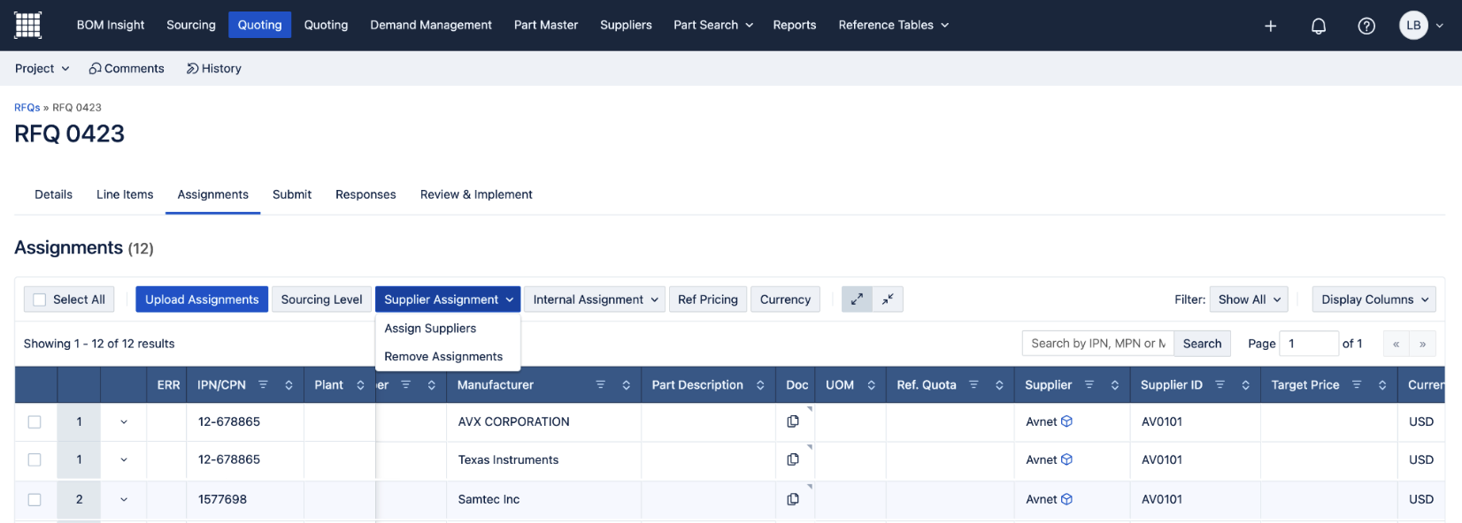This screenshot has height=523, width=1462.
Task: Check the AVX CORPORATION row checkbox
Action: tap(35, 422)
